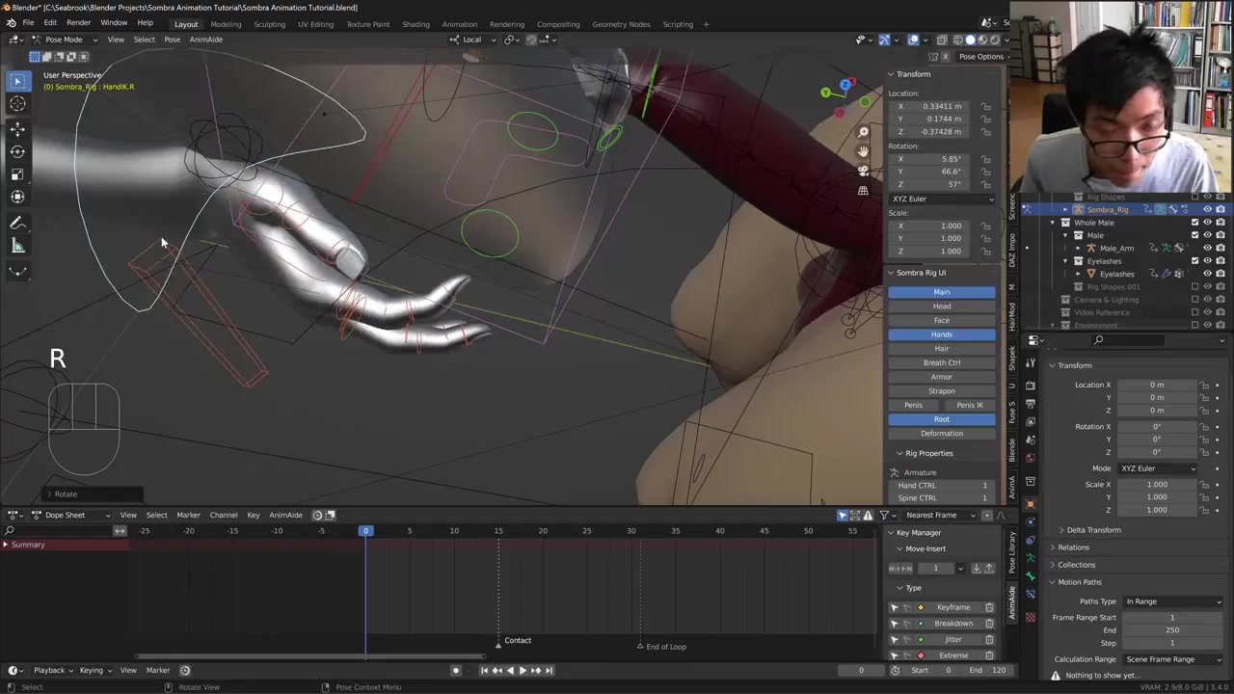Toggle lock on Location X

coord(986,107)
